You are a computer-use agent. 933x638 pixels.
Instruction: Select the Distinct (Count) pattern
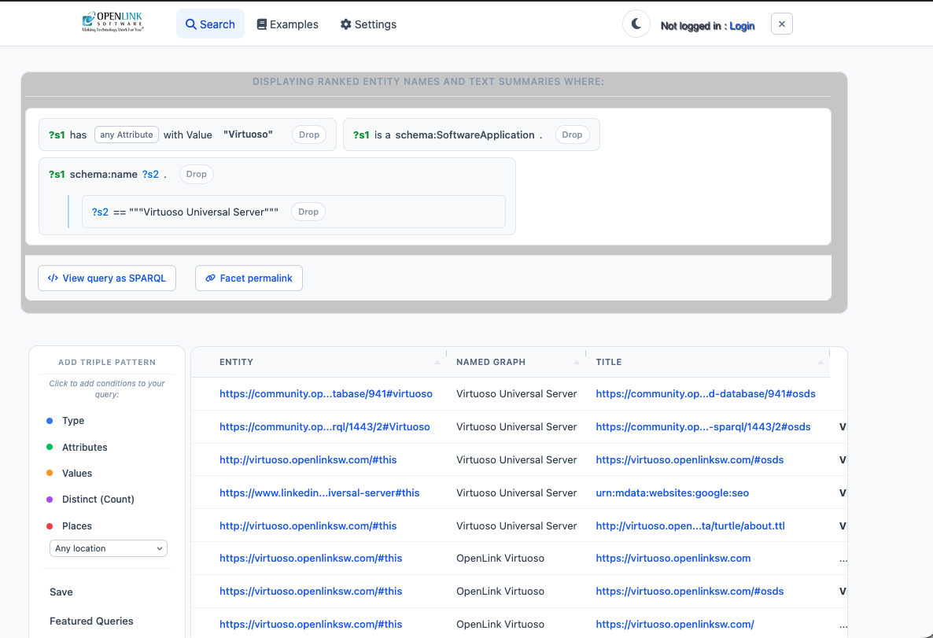[x=98, y=500]
